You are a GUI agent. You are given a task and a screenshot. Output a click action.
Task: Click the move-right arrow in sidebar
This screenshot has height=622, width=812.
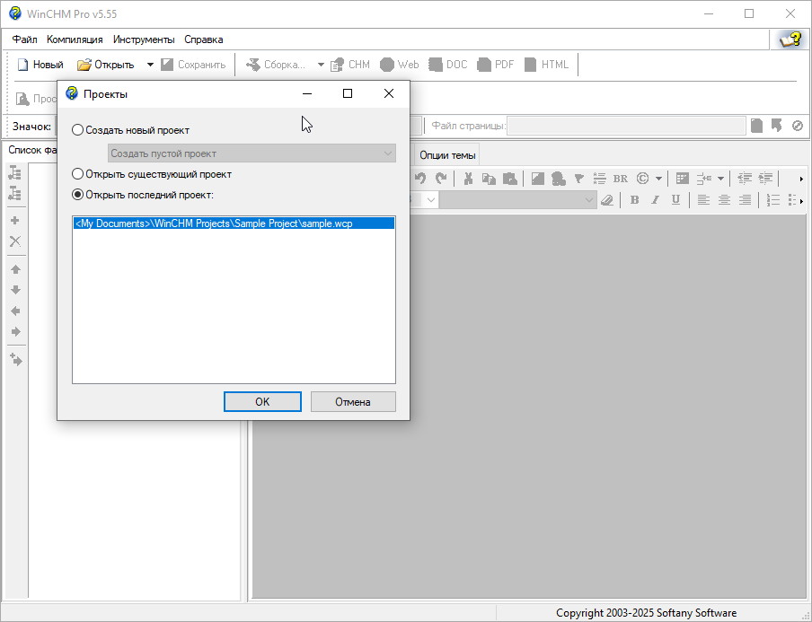click(15, 331)
